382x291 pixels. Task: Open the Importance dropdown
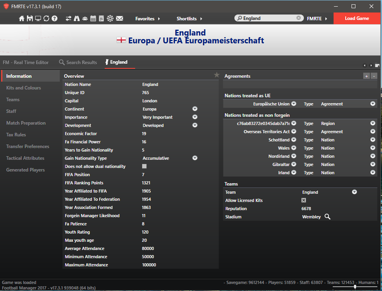point(195,117)
